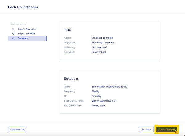185x136 pixels.
Task: Save the backup schedule
Action: pos(166,129)
